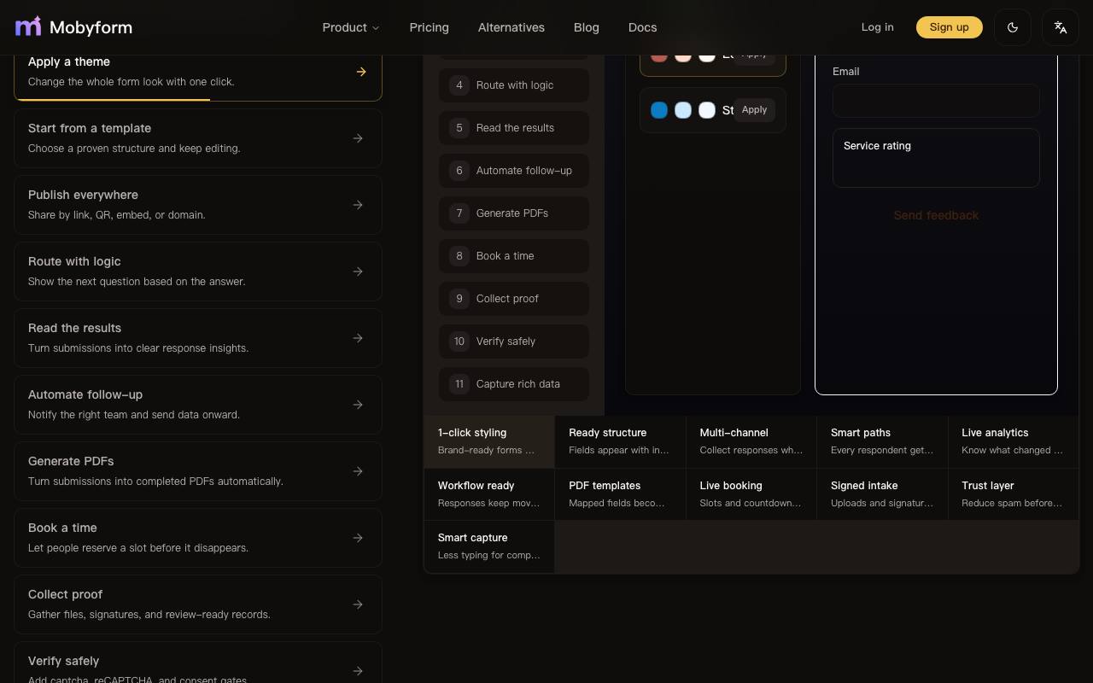
Task: Select step 8 Book a time
Action: tap(514, 256)
